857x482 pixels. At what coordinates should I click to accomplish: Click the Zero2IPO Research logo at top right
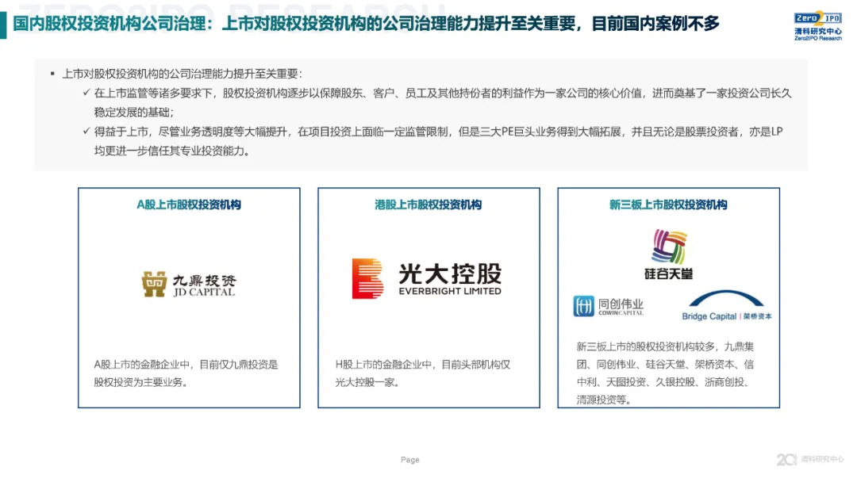point(817,25)
